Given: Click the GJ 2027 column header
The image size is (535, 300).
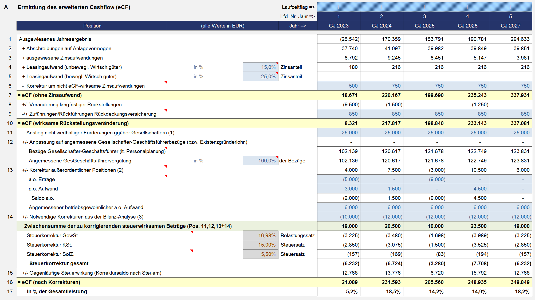Looking at the screenshot, I should tap(510, 26).
